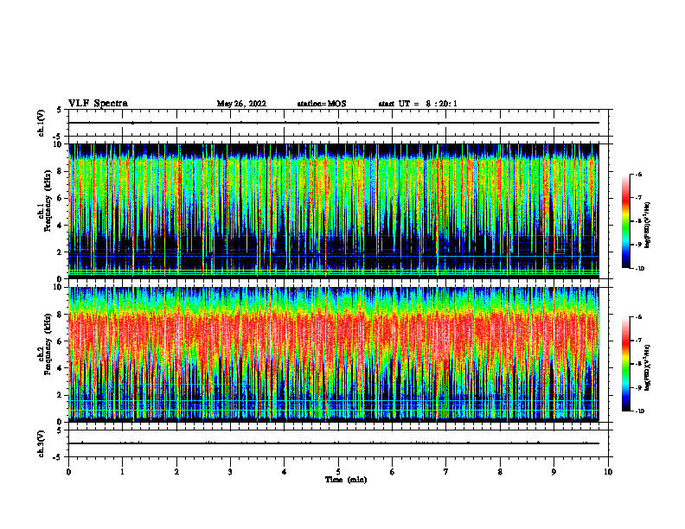The image size is (685, 529).
Task: Click the log(PSD) caption beside ch.2 color scale
Action: point(647,368)
